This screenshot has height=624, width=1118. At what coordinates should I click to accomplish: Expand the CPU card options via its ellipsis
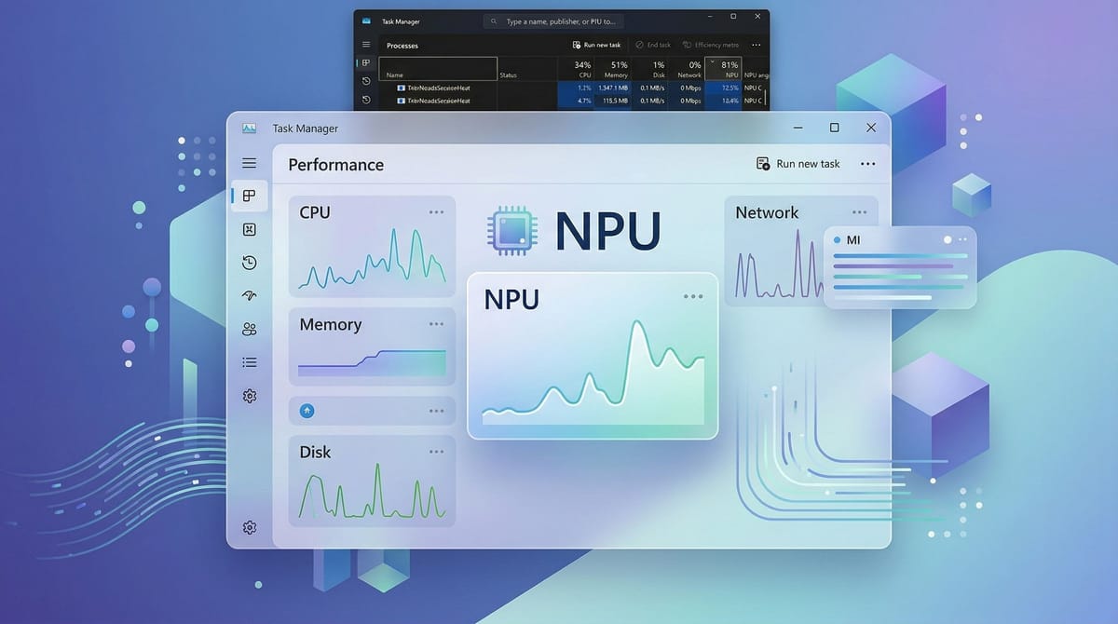436,211
